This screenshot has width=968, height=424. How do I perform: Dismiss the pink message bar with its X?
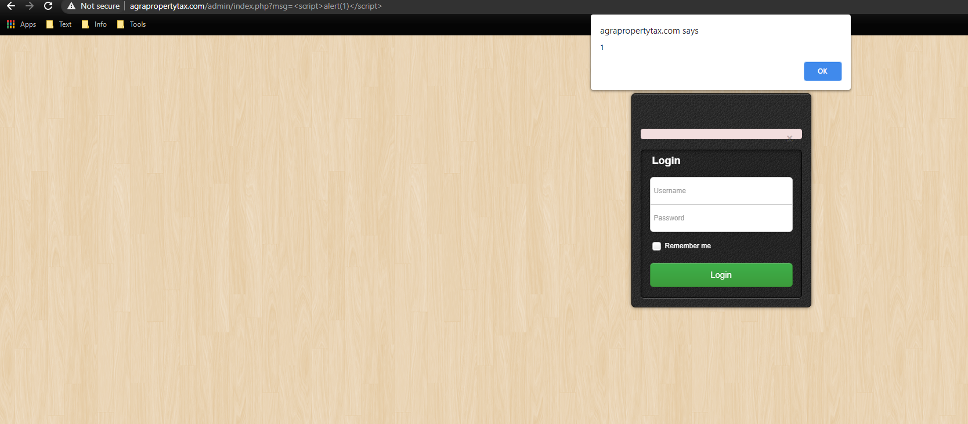pyautogui.click(x=789, y=137)
